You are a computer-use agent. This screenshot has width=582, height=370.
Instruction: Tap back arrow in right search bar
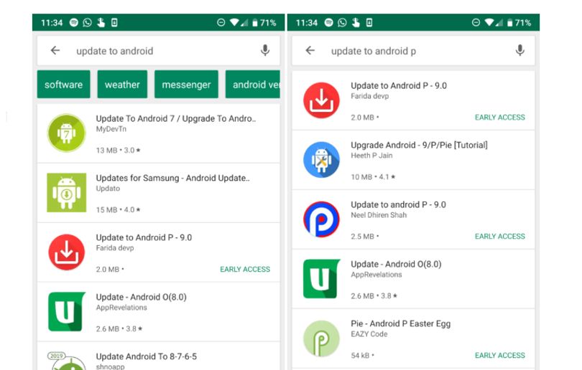click(x=310, y=50)
